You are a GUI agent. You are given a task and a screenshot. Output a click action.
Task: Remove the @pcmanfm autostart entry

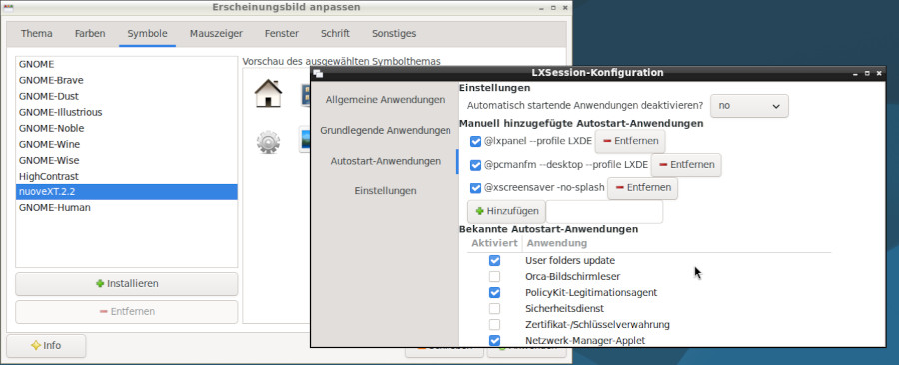[686, 165]
